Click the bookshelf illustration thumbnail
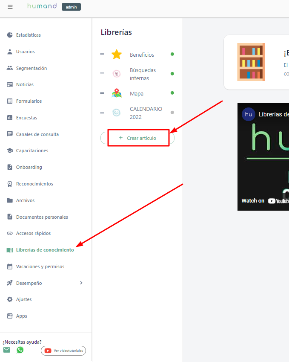 (251, 62)
